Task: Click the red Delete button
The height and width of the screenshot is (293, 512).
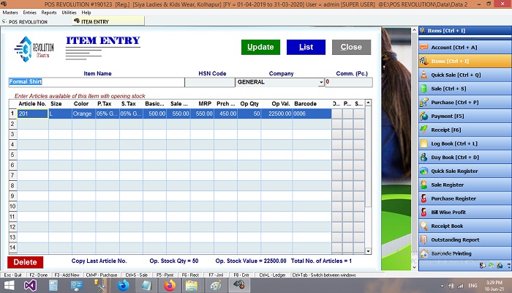Action: click(25, 262)
